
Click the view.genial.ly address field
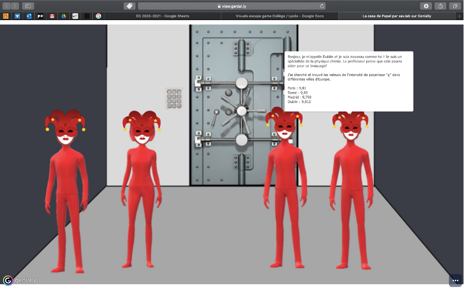tap(232, 6)
